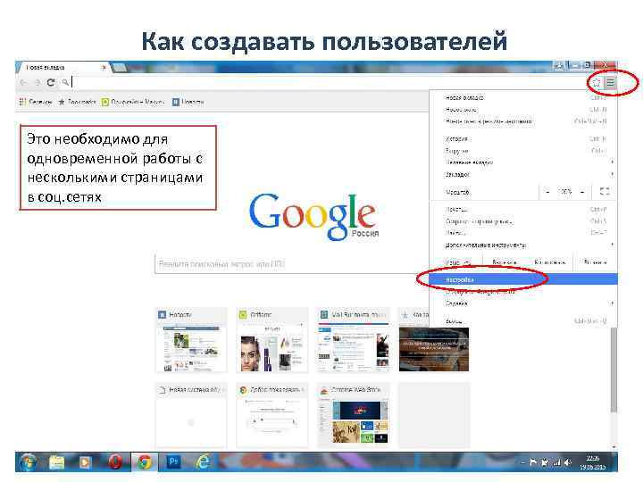Go back with the back arrow
The width and height of the screenshot is (643, 482).
(24, 82)
